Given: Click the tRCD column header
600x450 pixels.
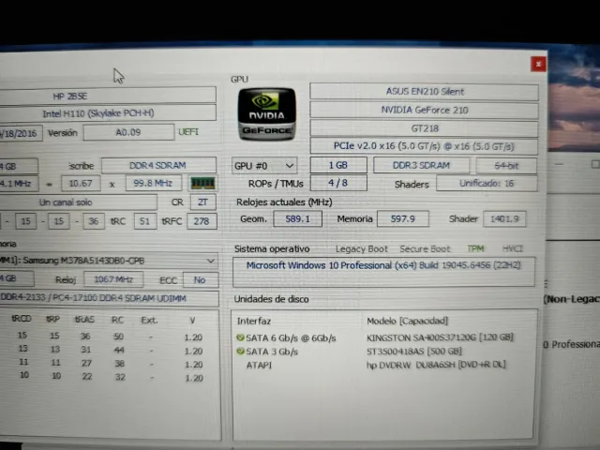Looking at the screenshot, I should pos(22,319).
